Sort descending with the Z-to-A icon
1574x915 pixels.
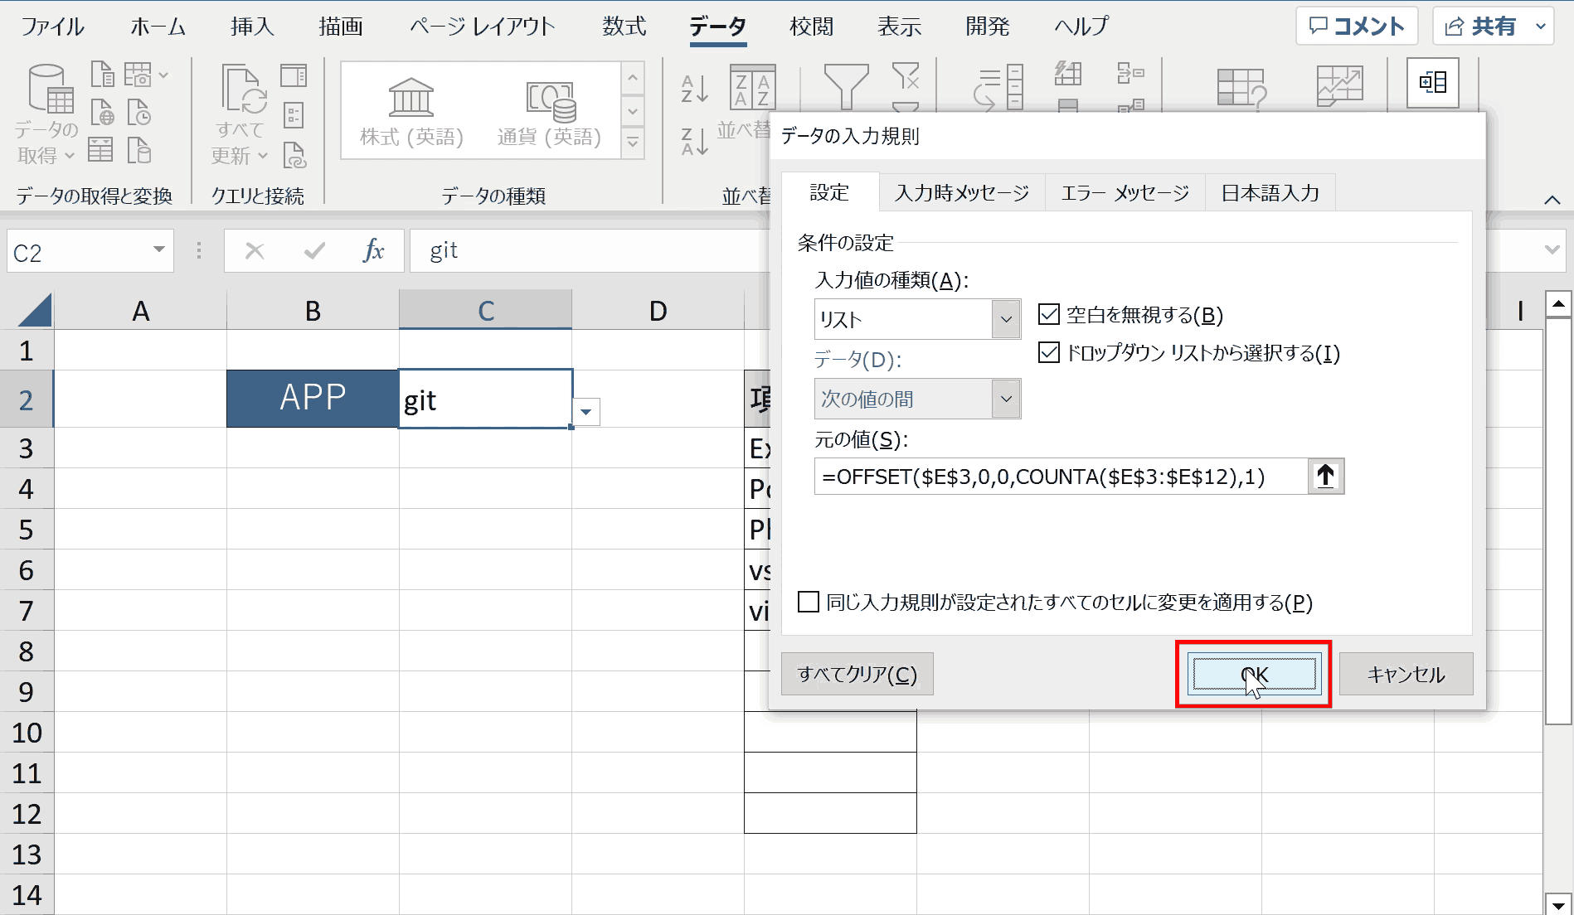coord(694,141)
